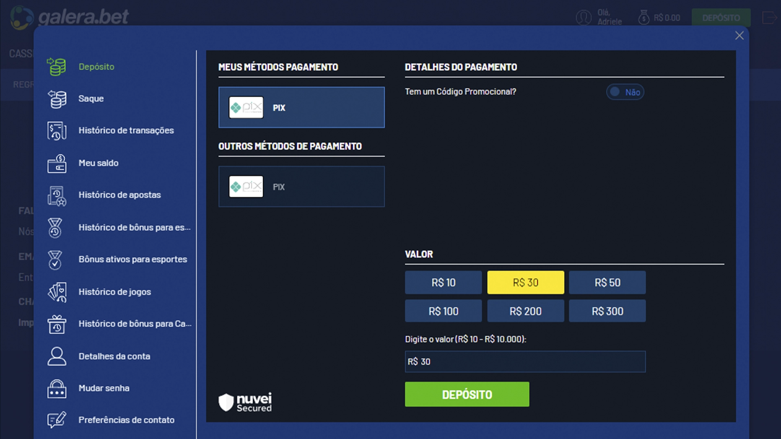Viewport: 781px width, 439px height.
Task: Select the Histórico de apostas icon
Action: (x=57, y=196)
